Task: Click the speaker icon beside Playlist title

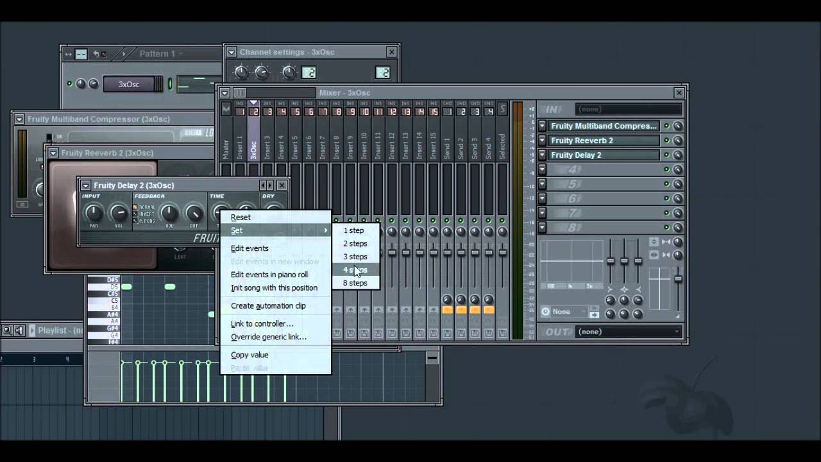Action: [x=19, y=330]
